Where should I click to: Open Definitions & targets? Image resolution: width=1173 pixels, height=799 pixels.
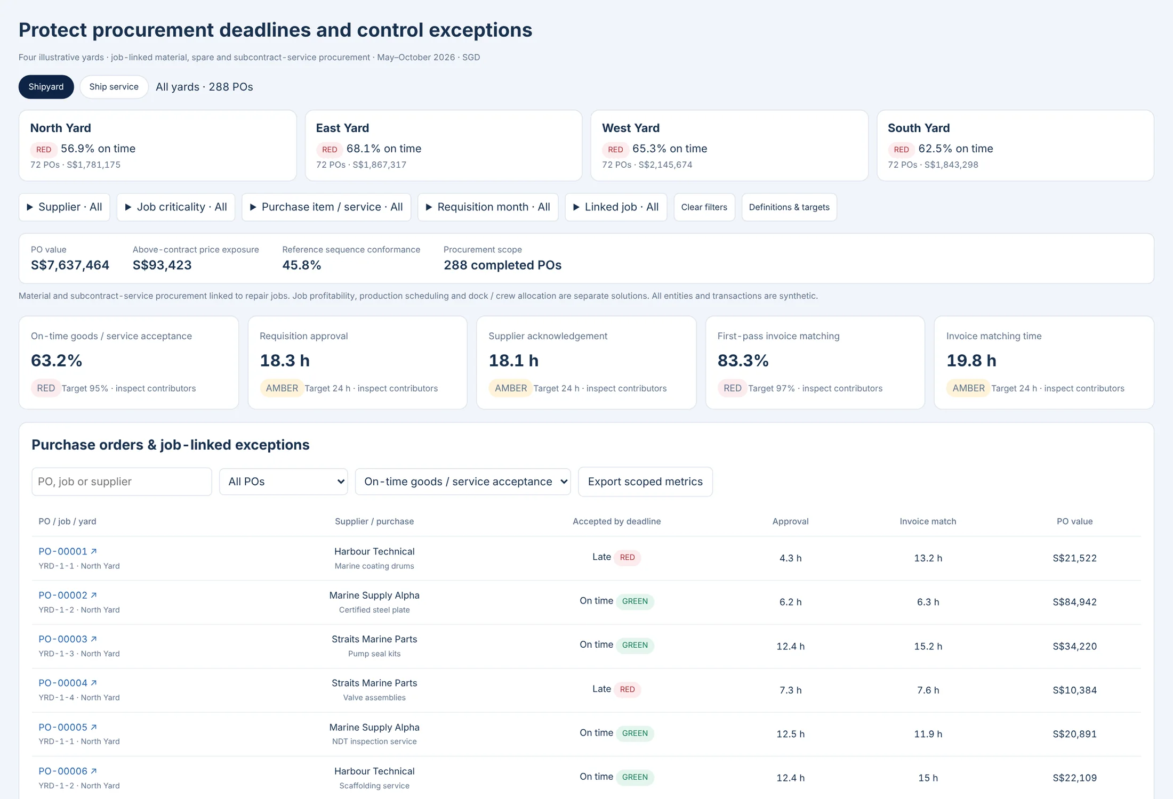pos(789,207)
